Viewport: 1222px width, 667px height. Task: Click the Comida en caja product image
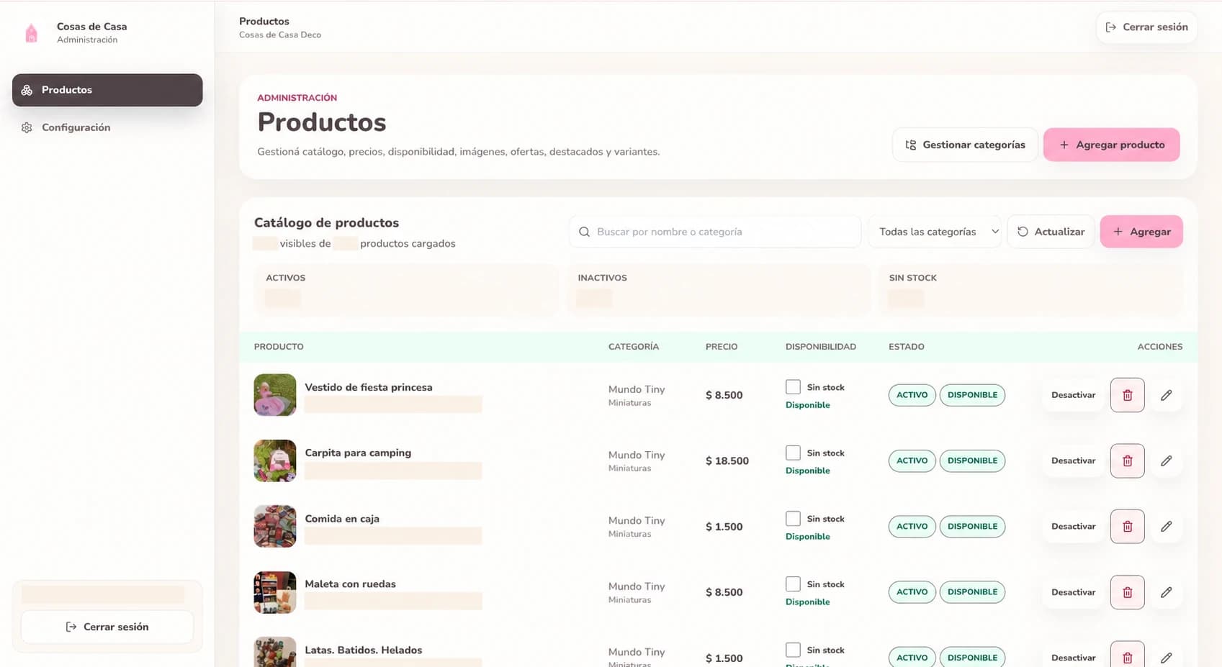coord(275,527)
